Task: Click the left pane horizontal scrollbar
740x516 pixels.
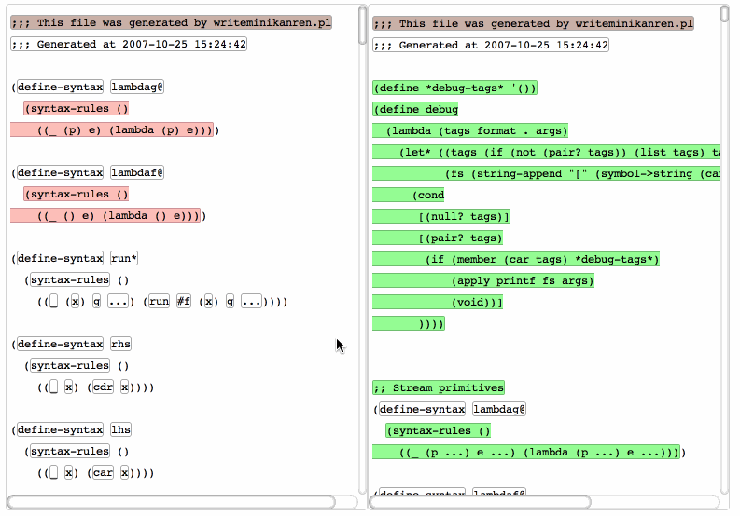Action: [x=172, y=502]
